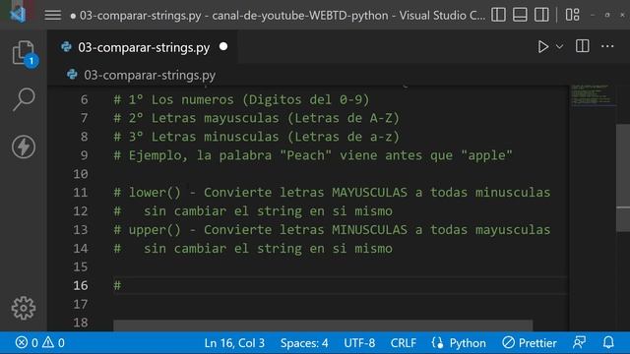Open the hamburger application menu
The image size is (630, 354).
coord(52,16)
